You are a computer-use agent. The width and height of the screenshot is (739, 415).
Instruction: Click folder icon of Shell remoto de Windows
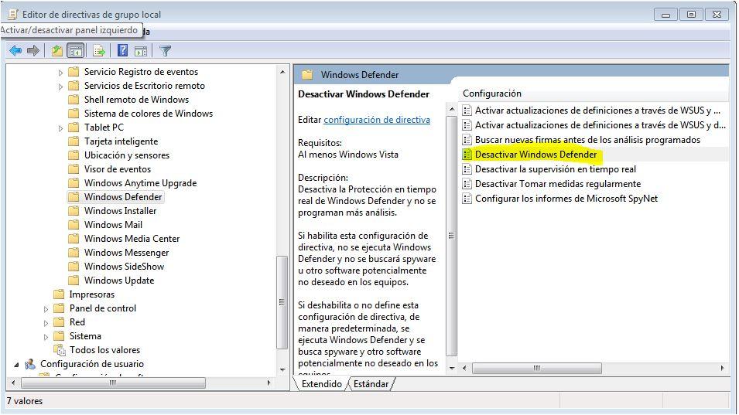click(74, 100)
